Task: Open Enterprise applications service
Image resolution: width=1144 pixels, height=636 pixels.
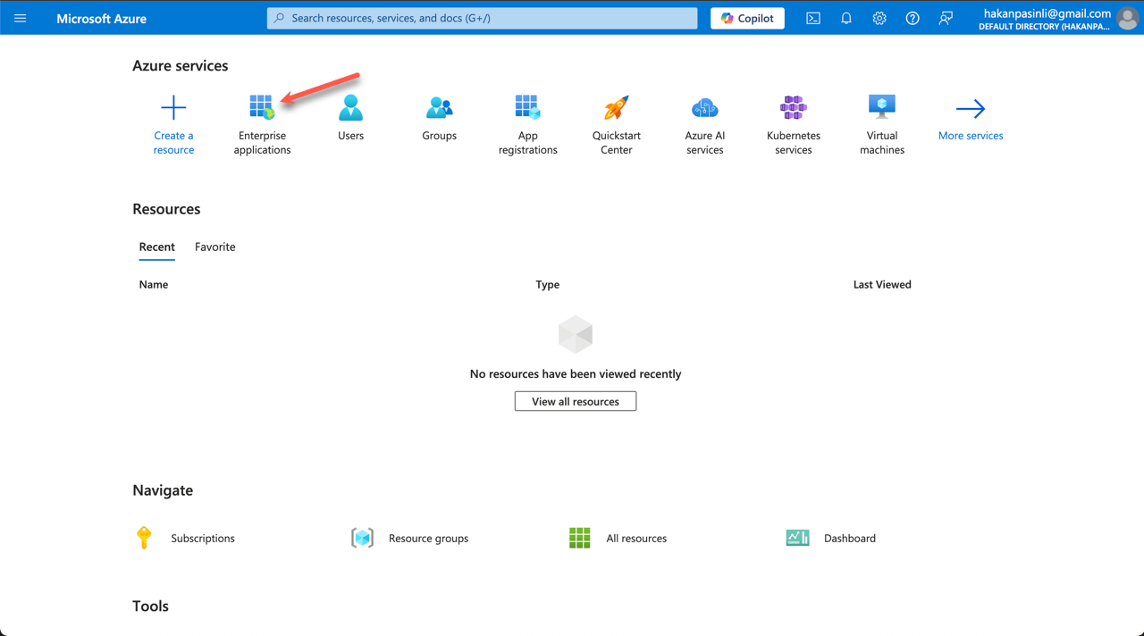Action: [x=262, y=121]
